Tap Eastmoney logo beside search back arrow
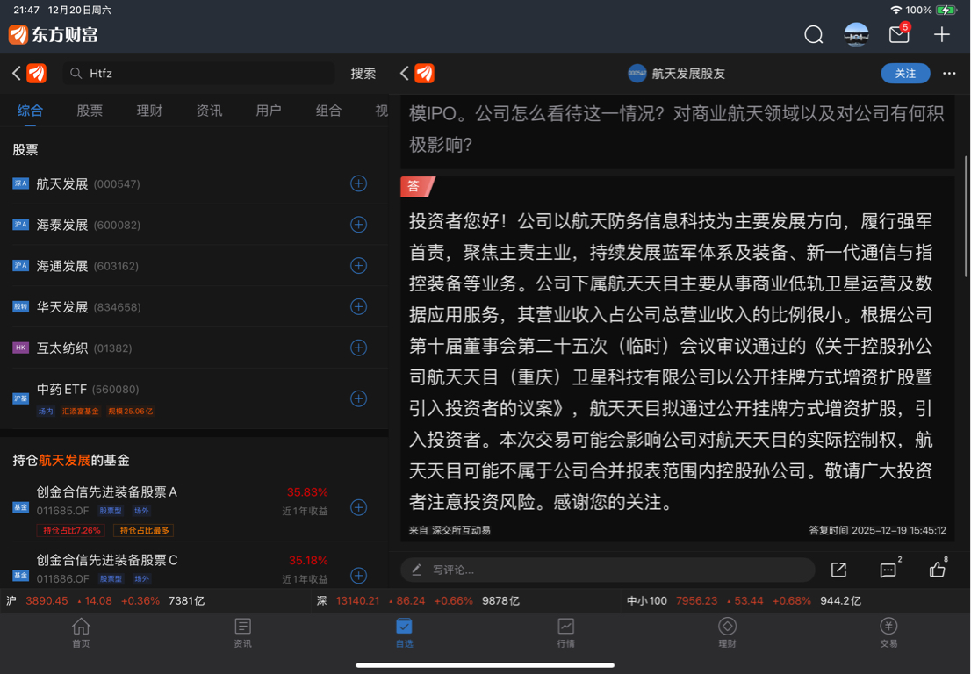Viewport: 971px width, 674px height. point(37,73)
